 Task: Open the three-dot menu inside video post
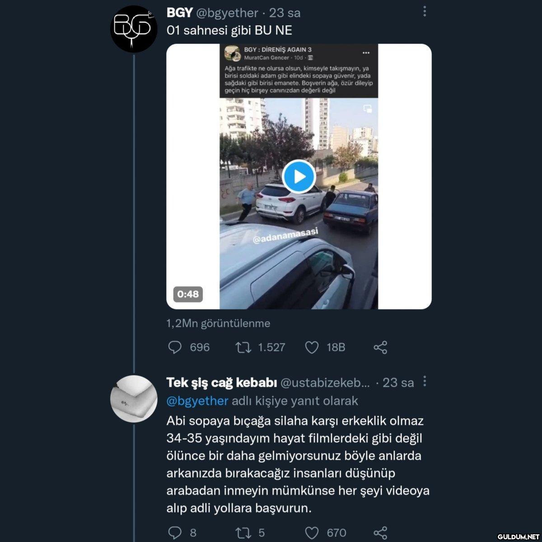(366, 53)
